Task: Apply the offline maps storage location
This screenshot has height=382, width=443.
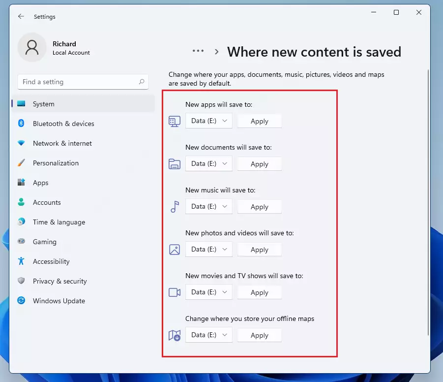Action: click(x=259, y=335)
